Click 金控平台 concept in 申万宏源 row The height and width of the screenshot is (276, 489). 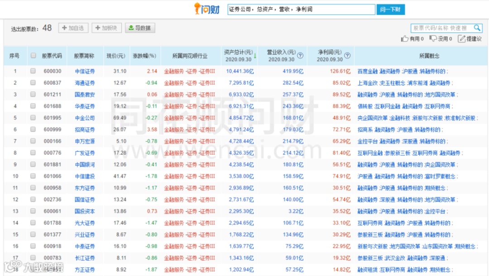[x=367, y=142]
